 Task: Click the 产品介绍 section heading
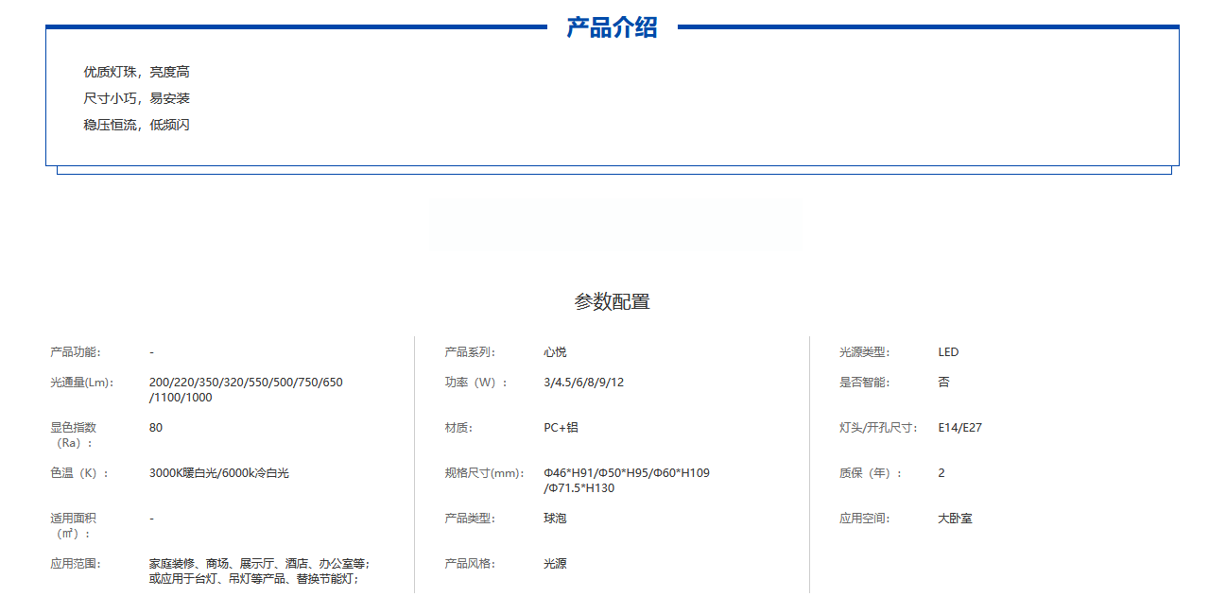click(612, 27)
